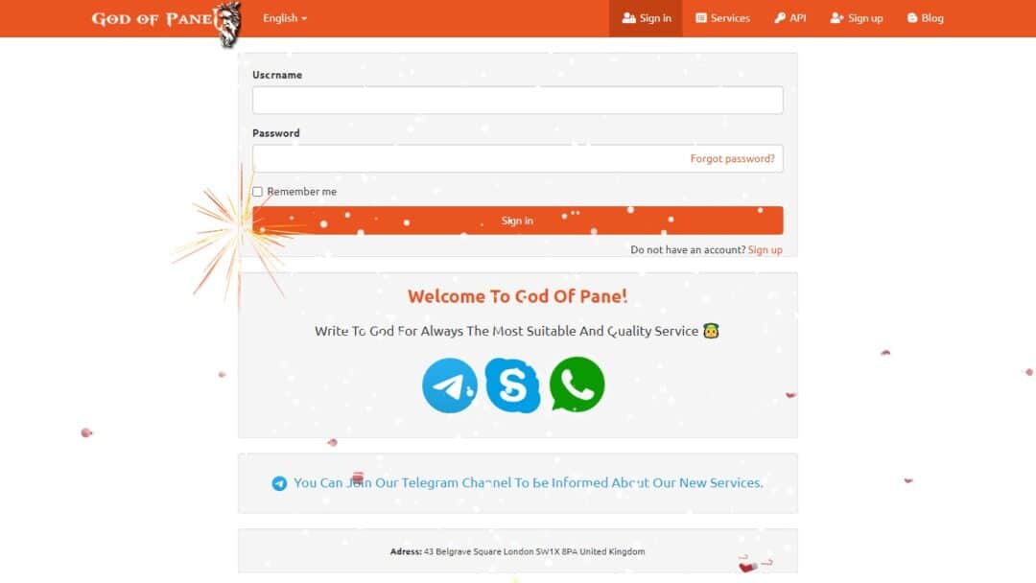This screenshot has width=1036, height=583.
Task: Click Sign up link below the form
Action: pos(765,249)
